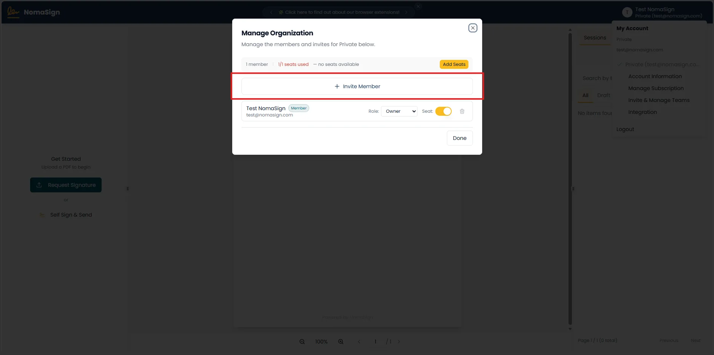The height and width of the screenshot is (355, 714).
Task: Click the NomaSign logo
Action: pos(33,12)
